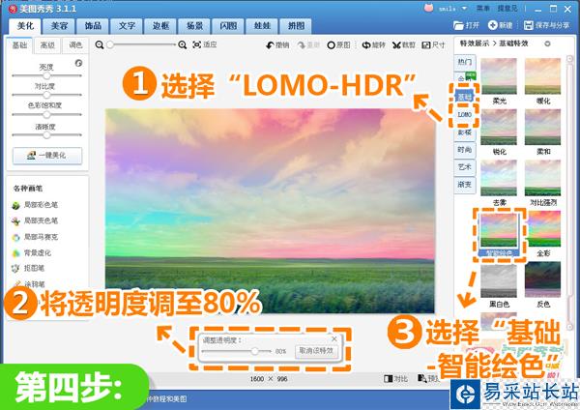The image size is (580, 410).
Task: Apply the 柔和 effect thumbnail
Action: pos(542,127)
